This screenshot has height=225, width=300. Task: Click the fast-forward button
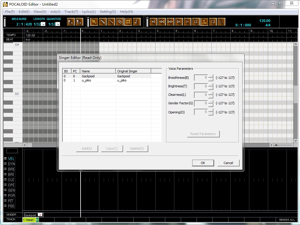pos(170,22)
